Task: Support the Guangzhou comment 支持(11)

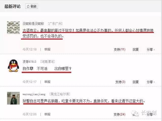Action: pos(120,49)
